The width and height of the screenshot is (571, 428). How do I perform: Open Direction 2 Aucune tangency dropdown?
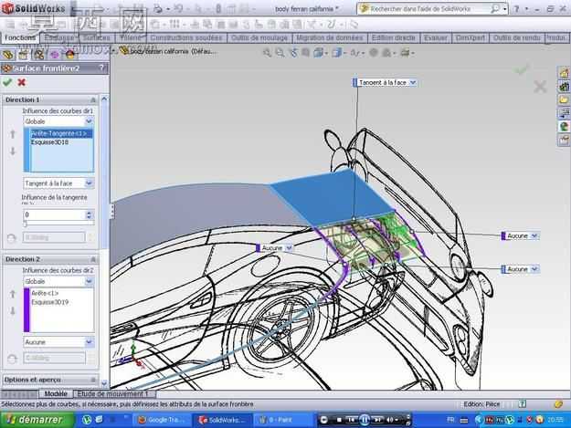point(89,342)
